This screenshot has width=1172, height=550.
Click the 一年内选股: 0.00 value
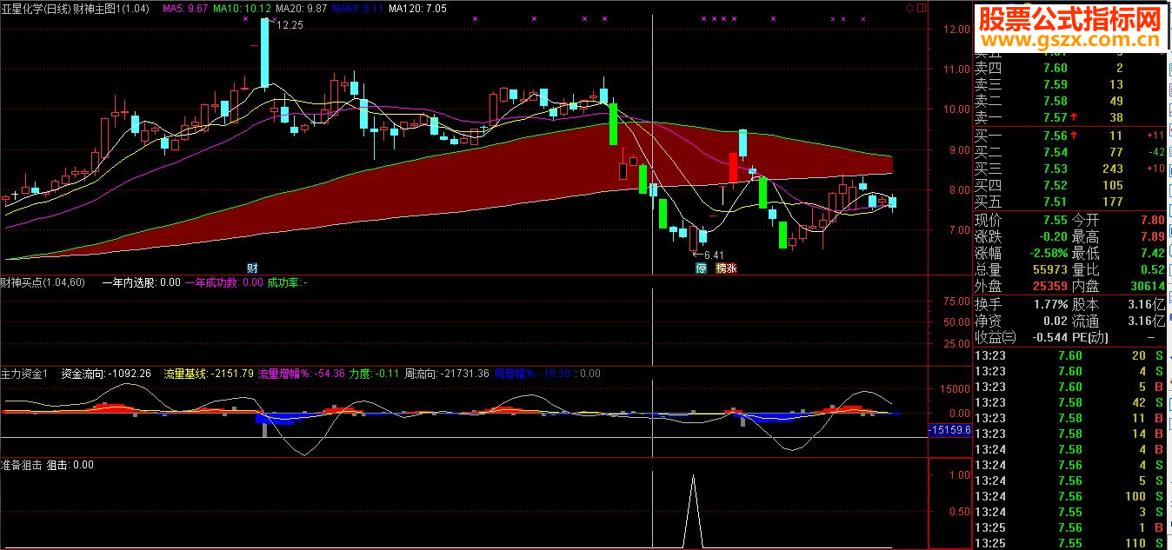[142, 282]
